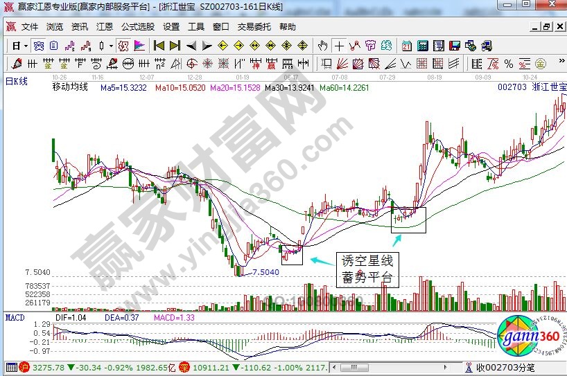Toggle the highlighted pattern icon beside period selector
This screenshot has width=567, height=376.
coord(38,46)
